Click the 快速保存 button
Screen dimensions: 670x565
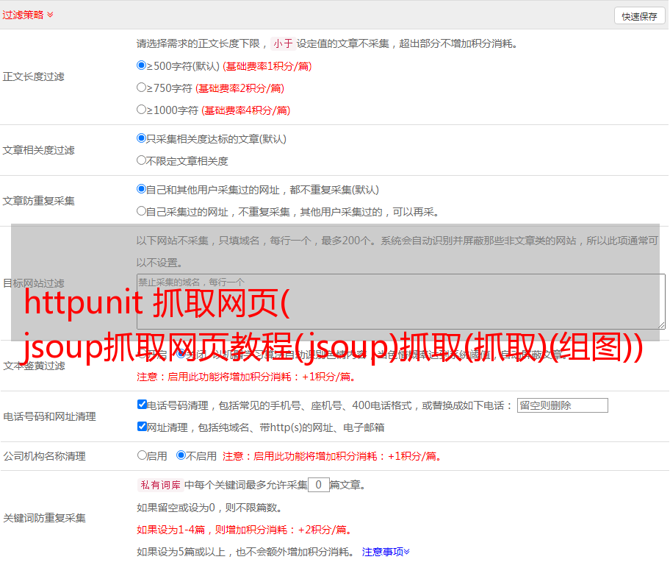click(639, 16)
